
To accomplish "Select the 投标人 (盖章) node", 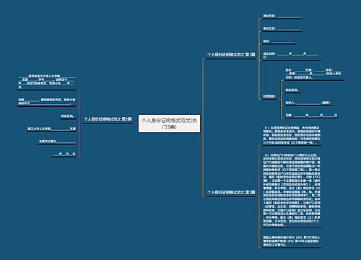I will (x=308, y=103).
